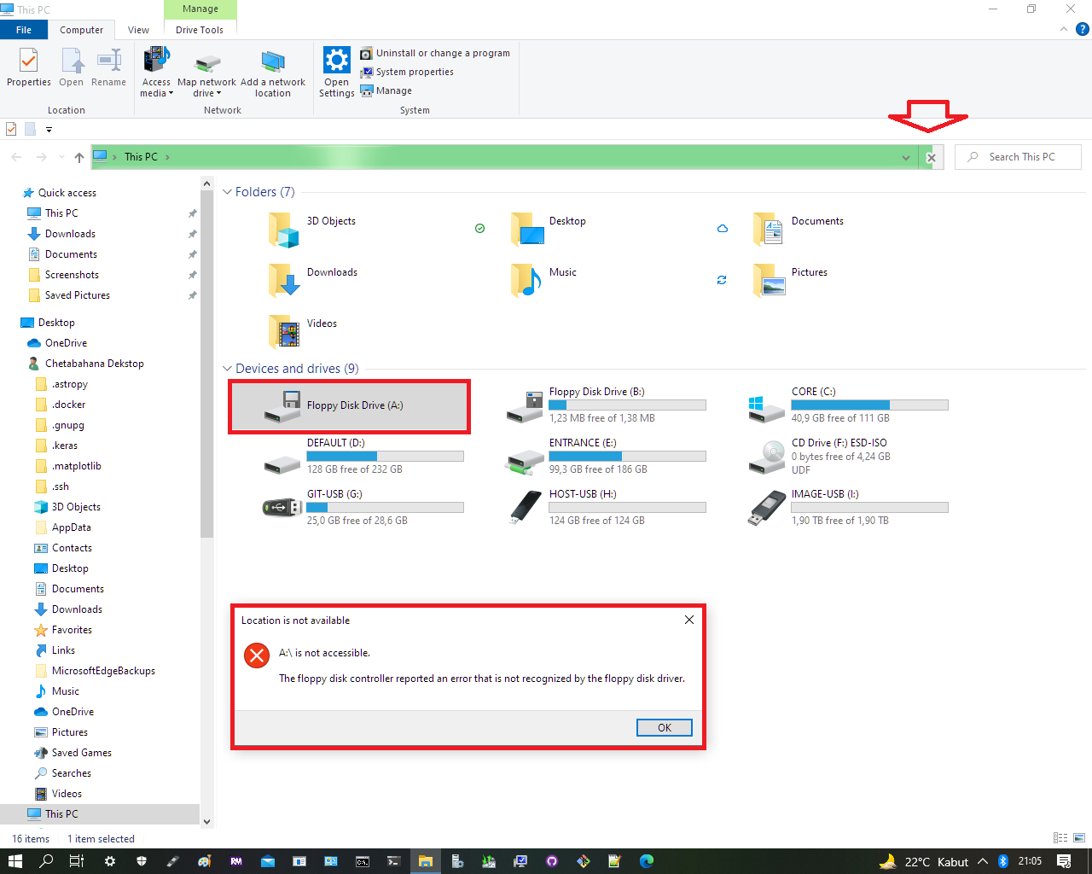Open Settings from the ribbon

point(337,73)
